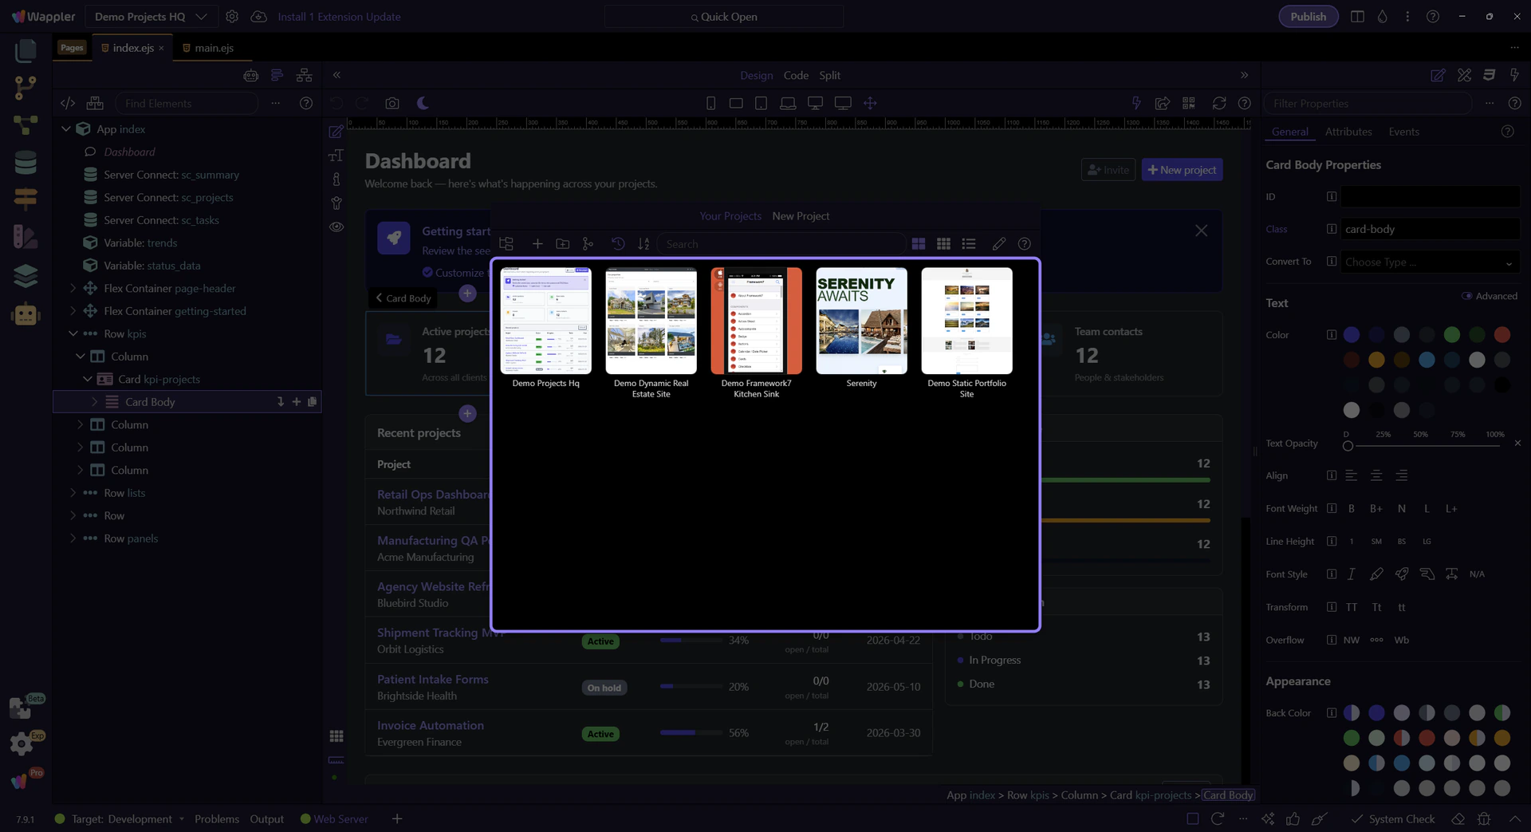The height and width of the screenshot is (832, 1531).
Task: Open the Convert To Choose Type dropdown
Action: 1429,262
